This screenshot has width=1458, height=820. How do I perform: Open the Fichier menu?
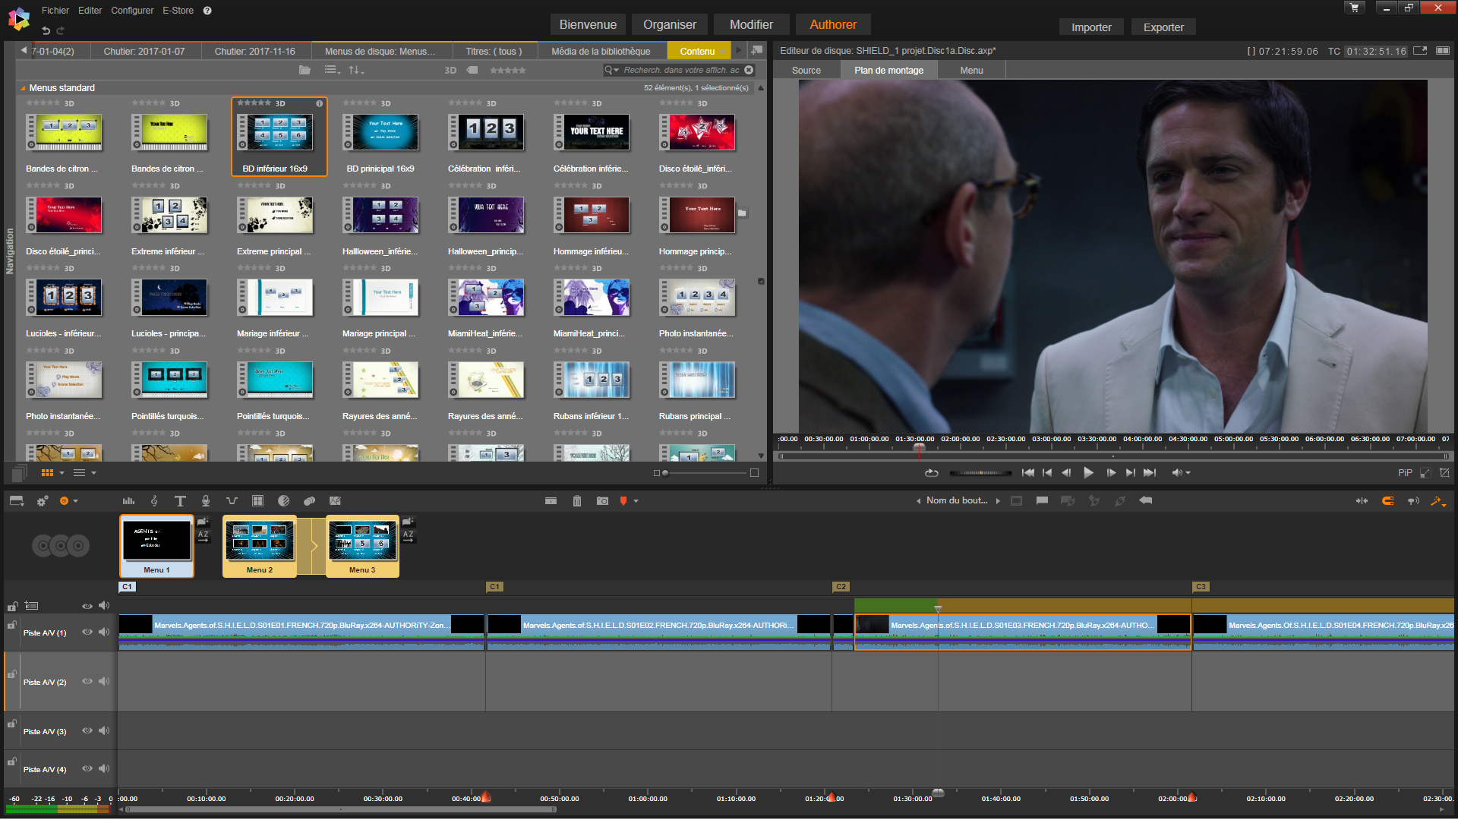point(55,11)
